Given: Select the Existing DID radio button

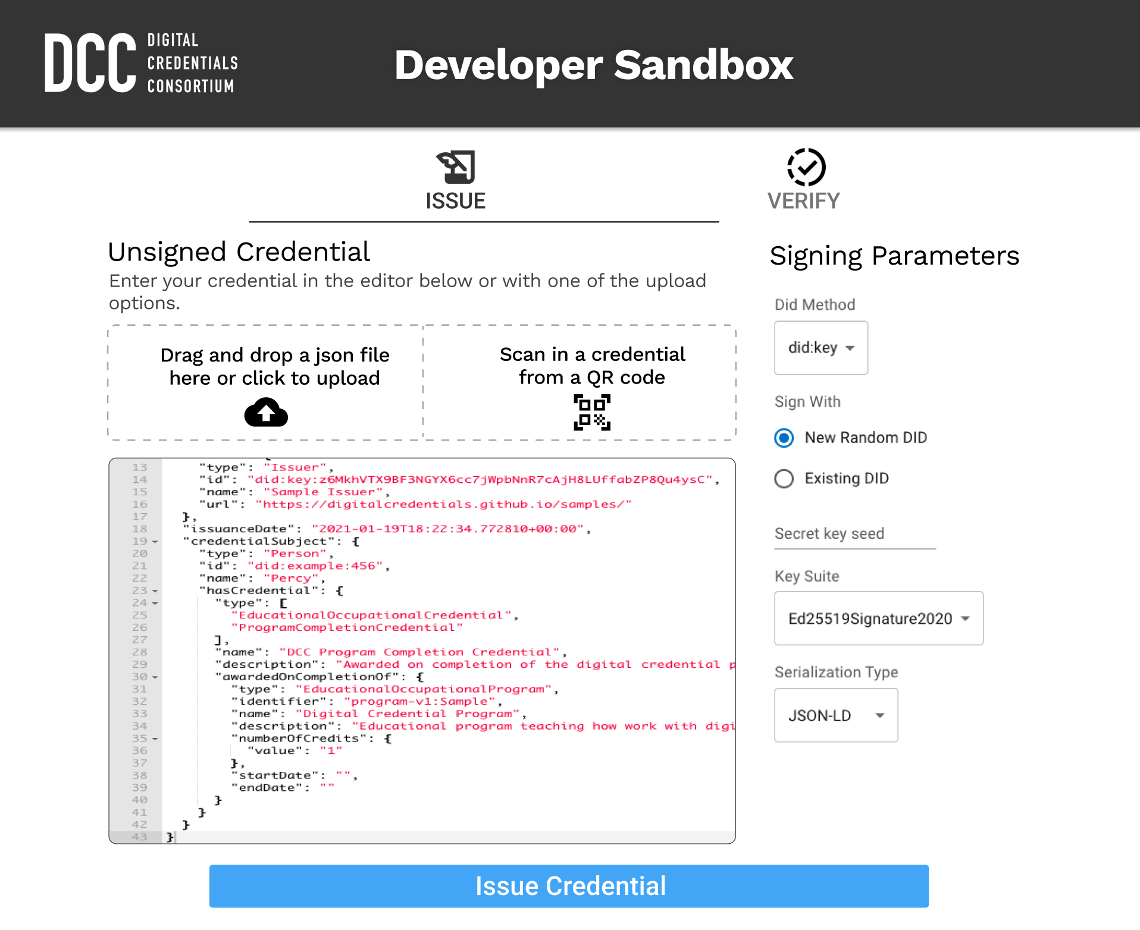Looking at the screenshot, I should pos(784,478).
